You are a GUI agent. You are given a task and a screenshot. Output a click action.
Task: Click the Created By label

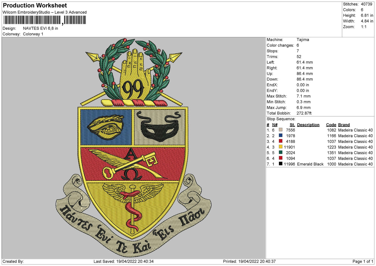click(13, 261)
